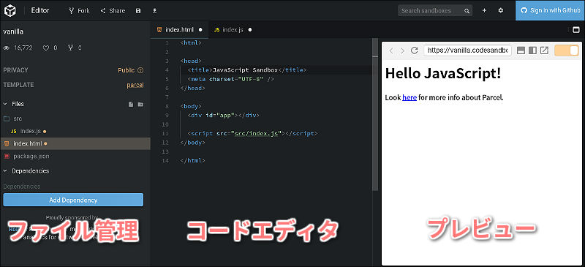The height and width of the screenshot is (267, 585).
Task: Create new sandbox with plus icon
Action: click(x=484, y=11)
